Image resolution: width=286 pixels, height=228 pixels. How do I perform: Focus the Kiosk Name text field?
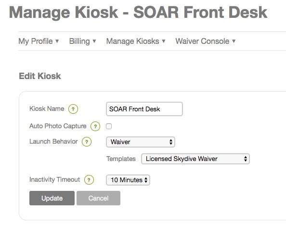[x=144, y=109]
